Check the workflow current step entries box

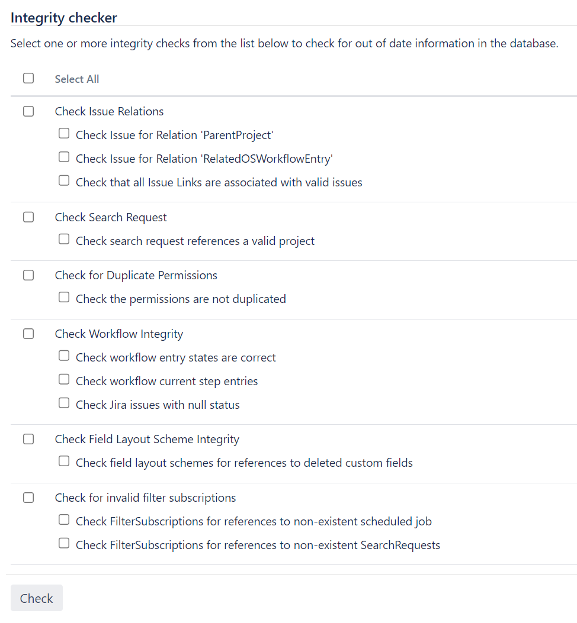pos(64,379)
